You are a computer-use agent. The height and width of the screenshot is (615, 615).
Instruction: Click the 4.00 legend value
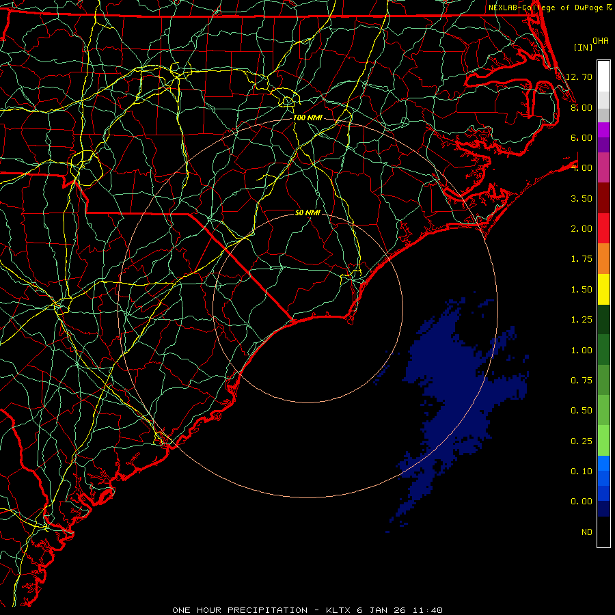pyautogui.click(x=582, y=168)
